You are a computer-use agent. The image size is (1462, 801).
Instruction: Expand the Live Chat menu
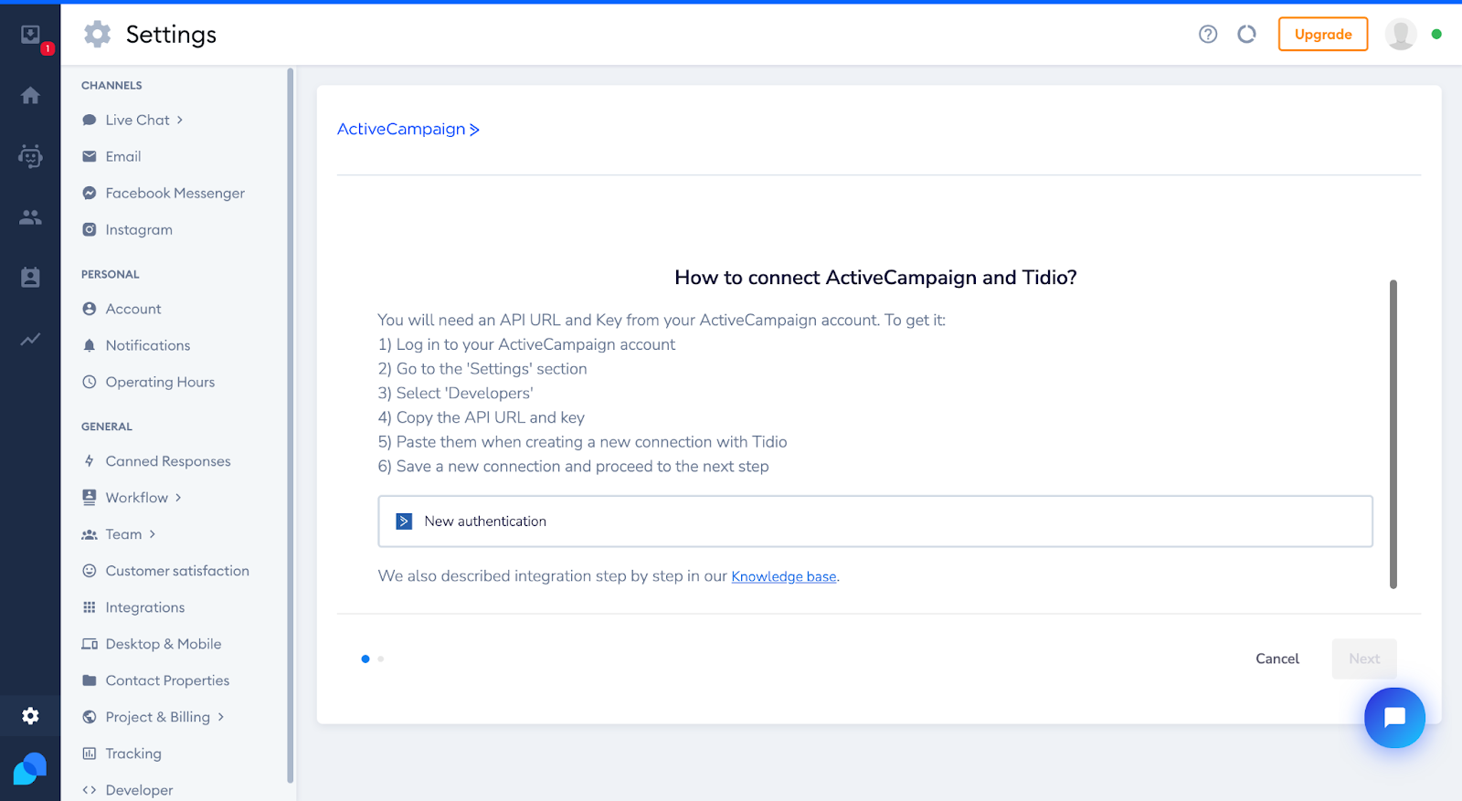coord(137,120)
